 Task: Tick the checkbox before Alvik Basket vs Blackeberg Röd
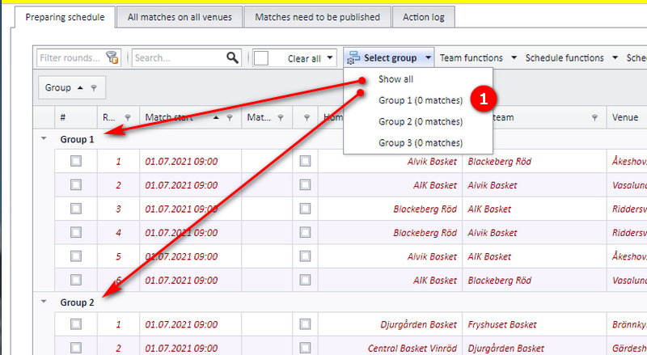(306, 161)
